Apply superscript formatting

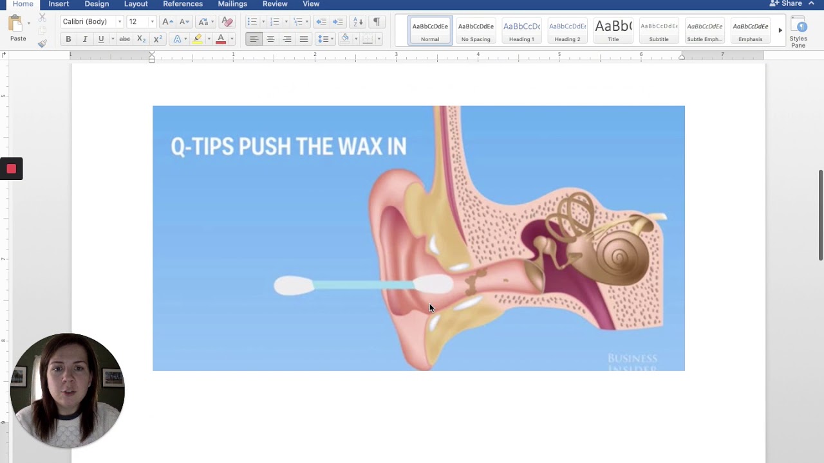pos(158,39)
